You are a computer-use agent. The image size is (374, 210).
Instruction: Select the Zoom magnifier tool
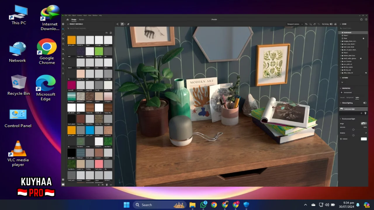coord(63,69)
